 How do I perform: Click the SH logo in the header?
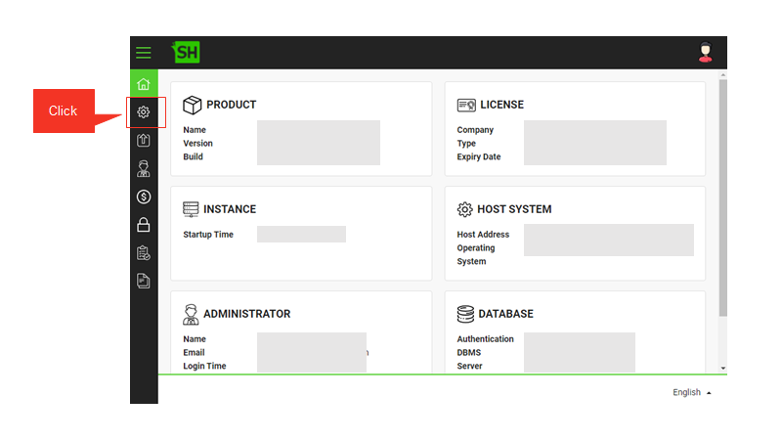point(186,52)
